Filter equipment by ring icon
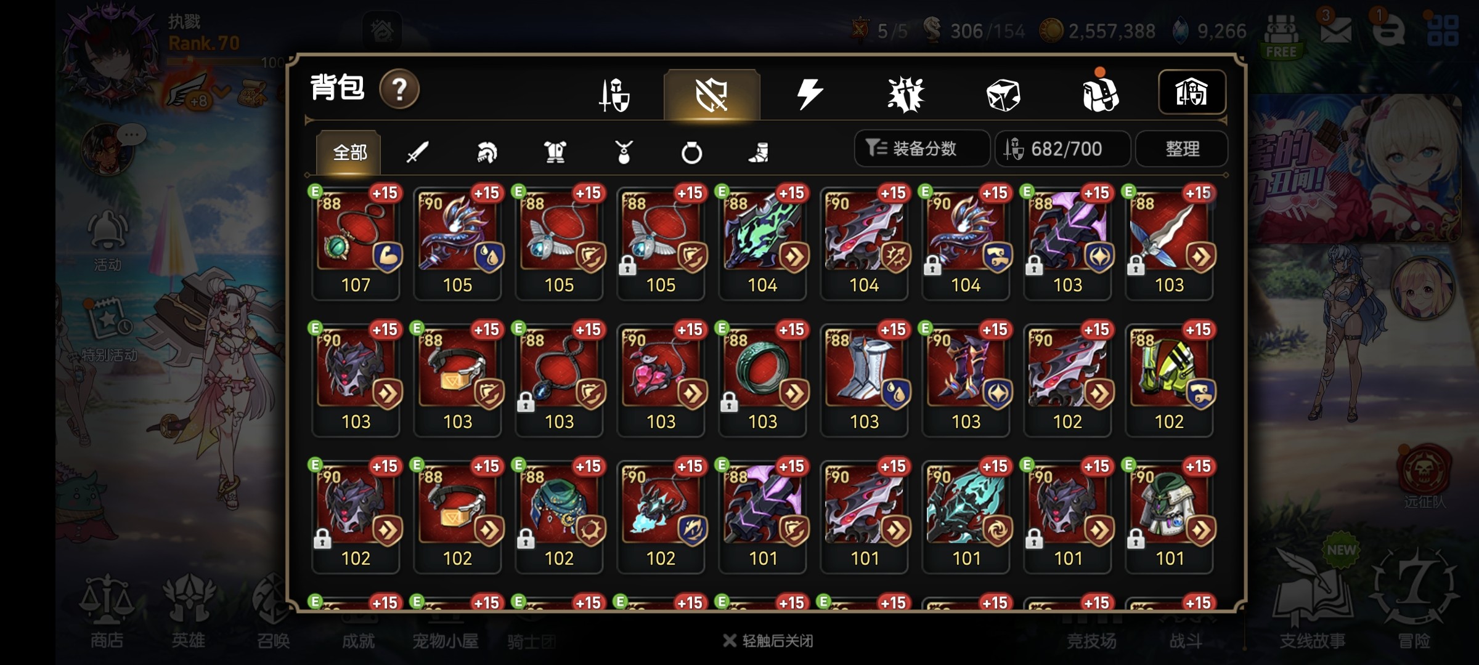 [691, 152]
